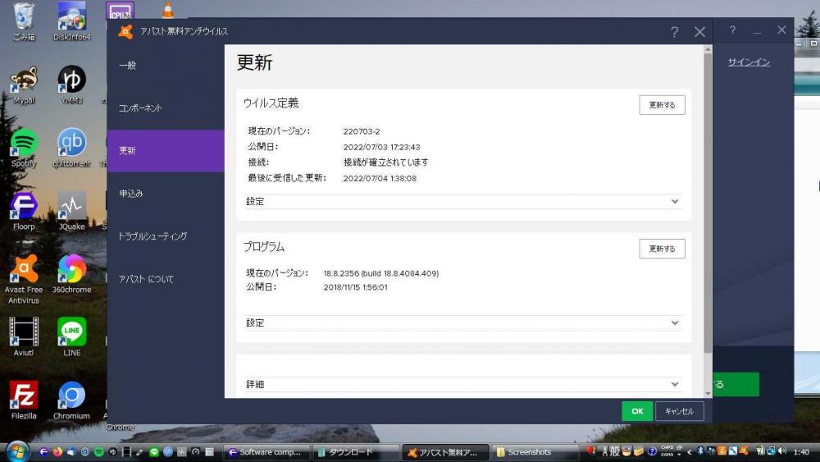Viewport: 820px width, 462px height.
Task: Select the Avast Free Antivirus desktop icon
Action: click(24, 280)
